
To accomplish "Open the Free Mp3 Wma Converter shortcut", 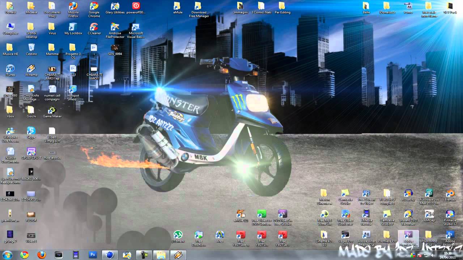I will pos(324,218).
